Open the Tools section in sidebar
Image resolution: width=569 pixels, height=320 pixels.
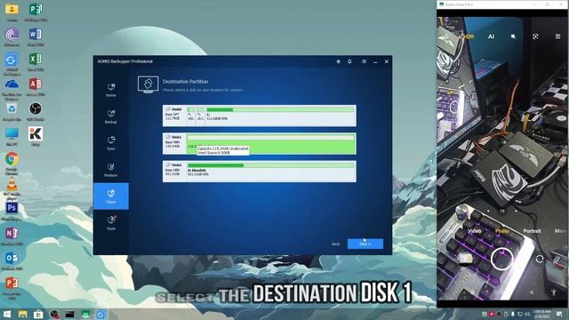tap(111, 223)
